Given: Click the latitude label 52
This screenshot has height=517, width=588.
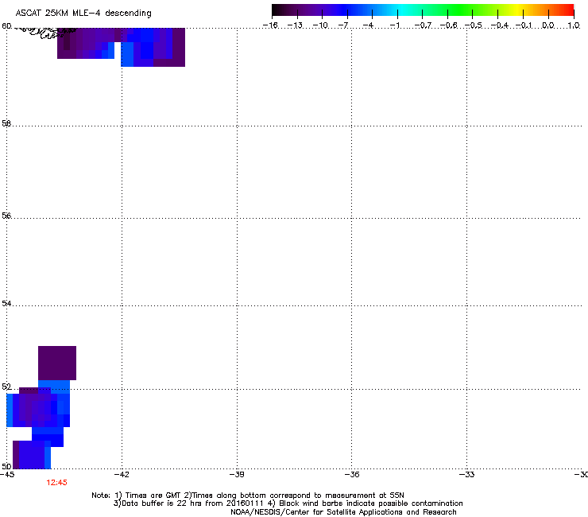Looking at the screenshot, I should [6, 387].
